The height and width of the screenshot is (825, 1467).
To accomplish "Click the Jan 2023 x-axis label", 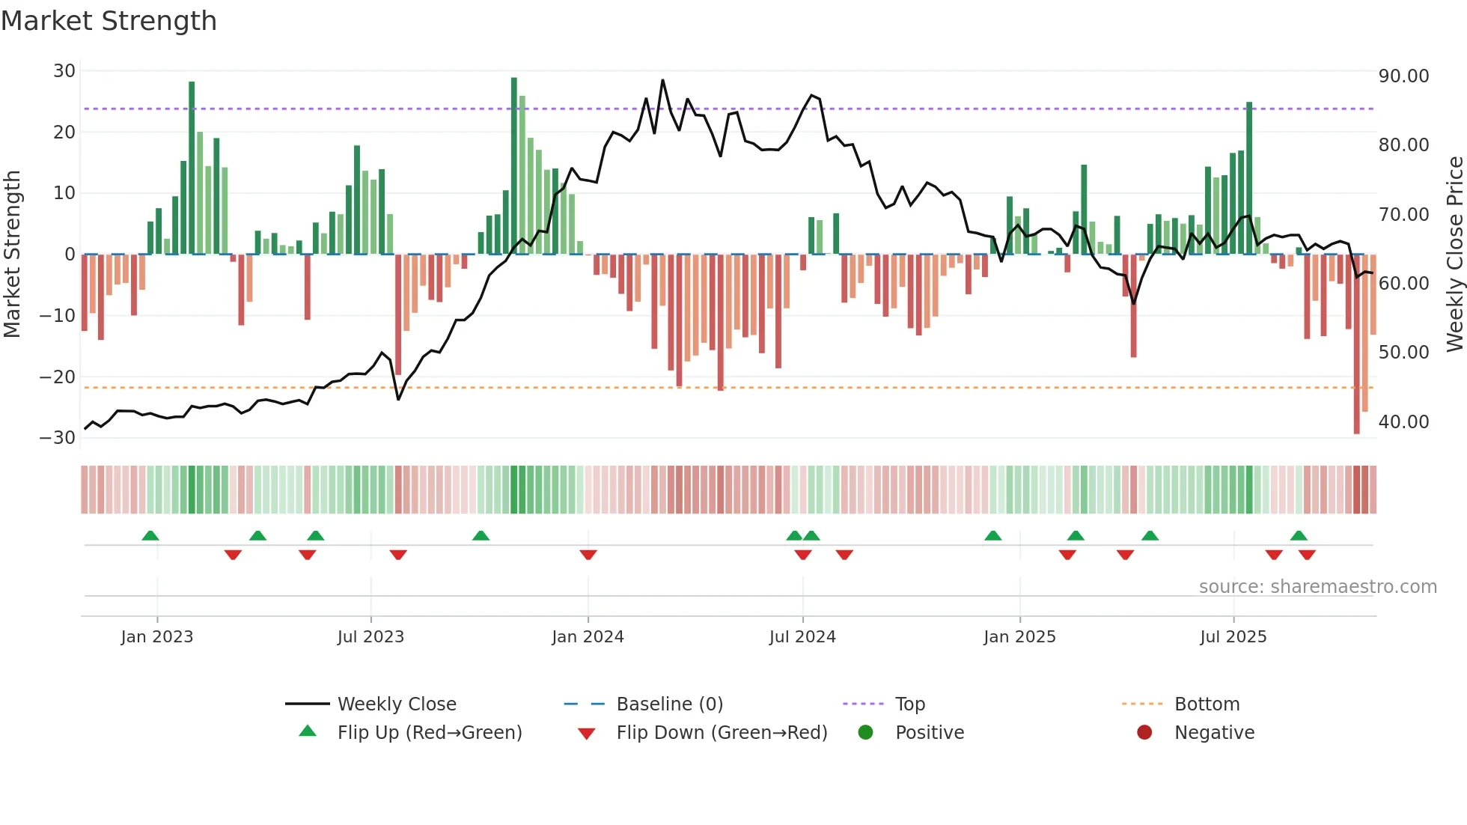I will (157, 637).
